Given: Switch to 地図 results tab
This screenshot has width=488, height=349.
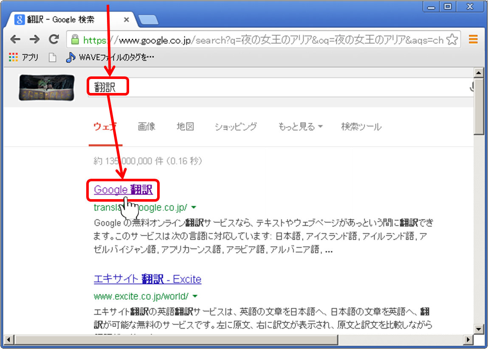Looking at the screenshot, I should tap(185, 127).
